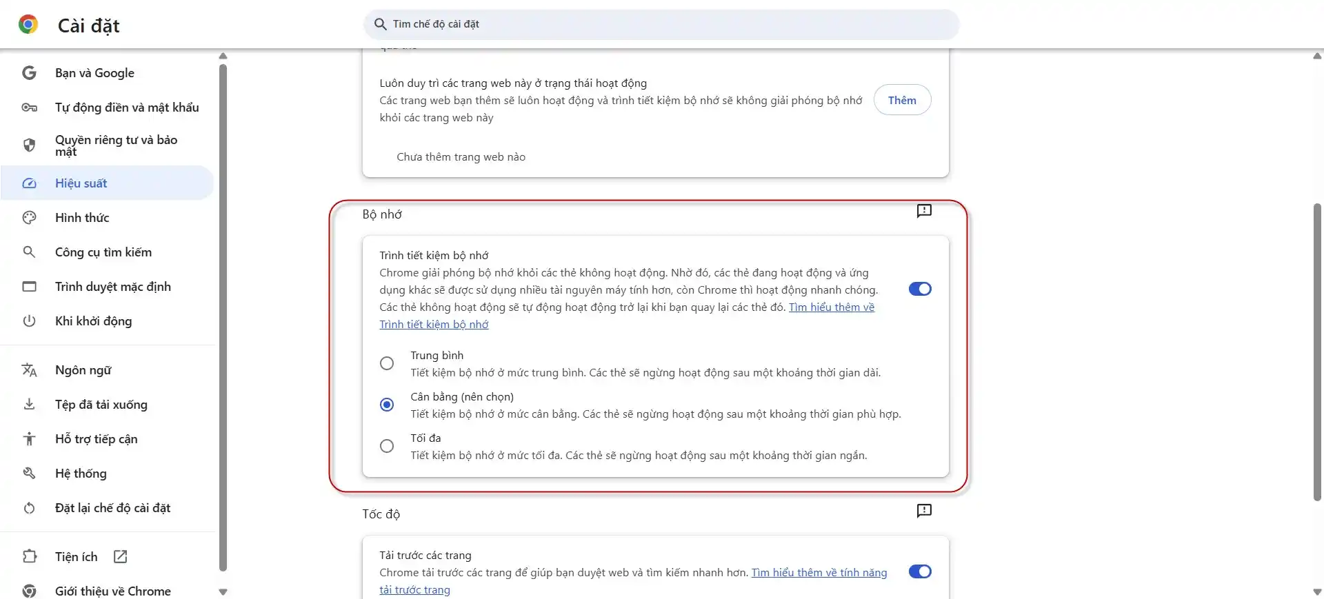The image size is (1324, 599).
Task: Click the Hiệu suất speedometer icon
Action: [x=29, y=183]
